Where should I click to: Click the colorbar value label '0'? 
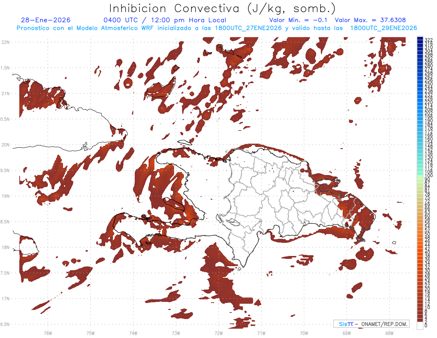pos(426,325)
